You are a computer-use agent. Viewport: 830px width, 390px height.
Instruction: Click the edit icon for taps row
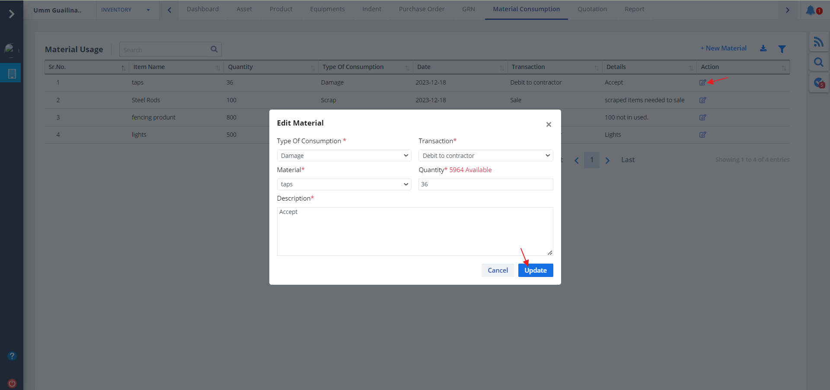[702, 82]
